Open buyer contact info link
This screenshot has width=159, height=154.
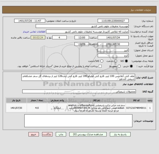coord(34,32)
